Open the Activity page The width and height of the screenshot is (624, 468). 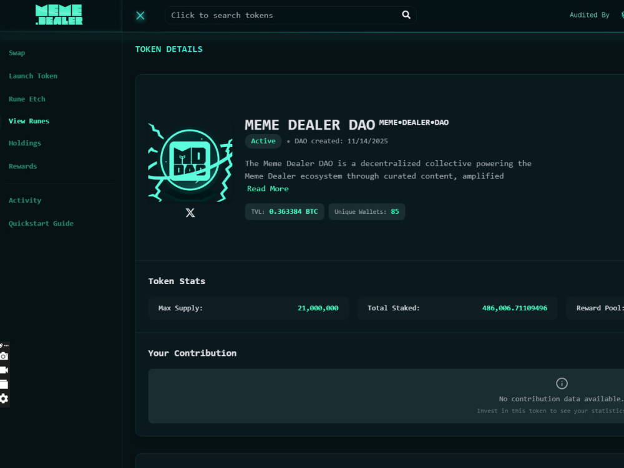25,200
